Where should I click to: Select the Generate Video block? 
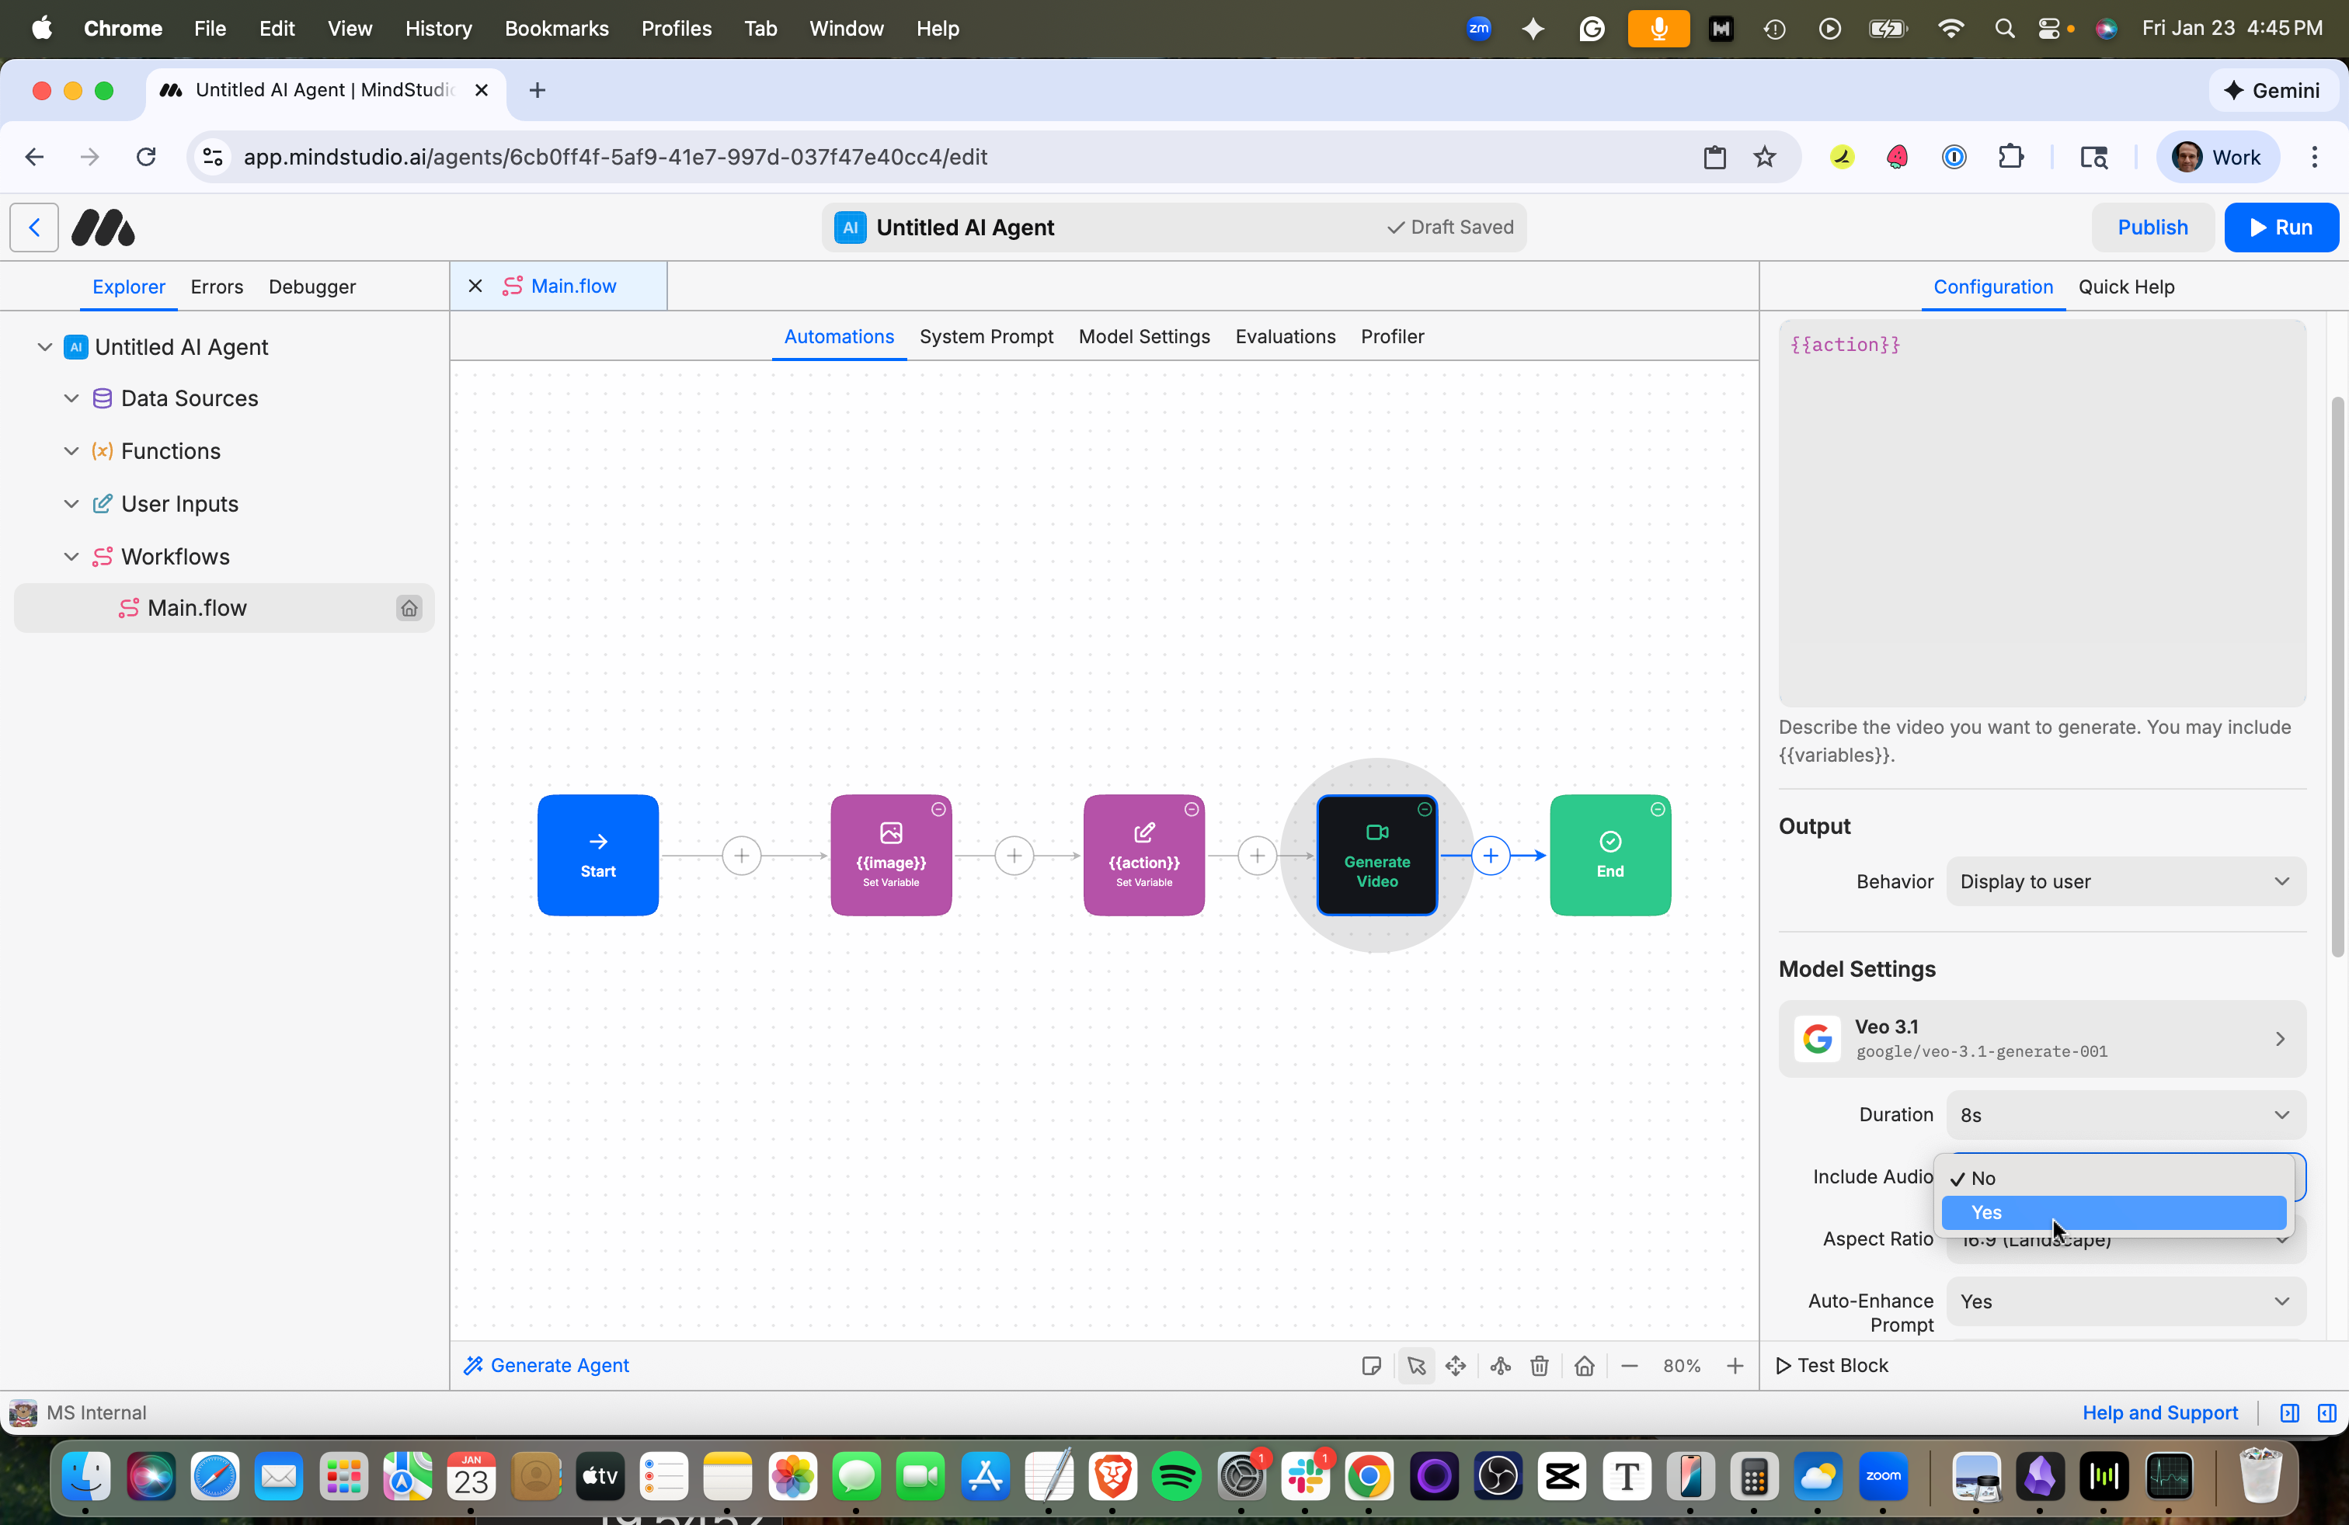[1376, 855]
